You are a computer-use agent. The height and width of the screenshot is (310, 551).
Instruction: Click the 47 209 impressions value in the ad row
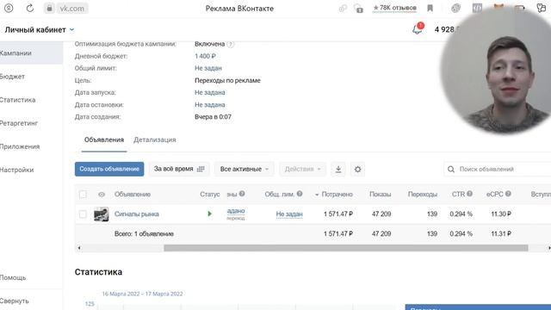coord(381,214)
